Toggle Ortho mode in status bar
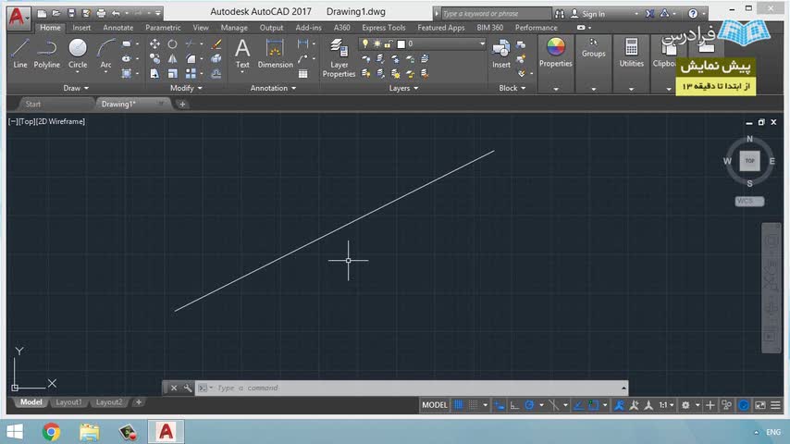 click(514, 405)
